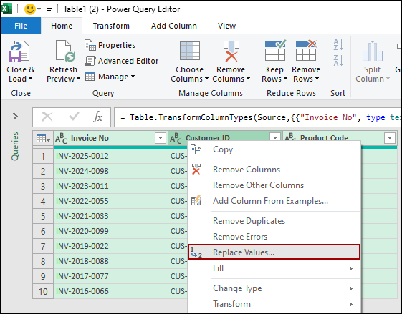402x314 pixels.
Task: Select row number 1
Action: click(43, 156)
